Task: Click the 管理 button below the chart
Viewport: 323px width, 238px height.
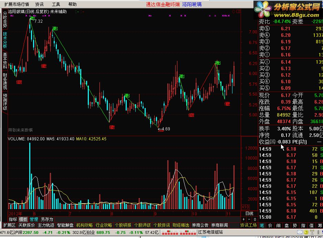Action: 34,219
